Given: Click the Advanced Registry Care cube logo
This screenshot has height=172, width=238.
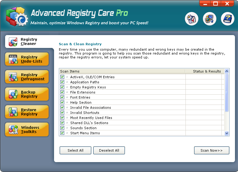Looking at the screenshot, I should 17,17.
